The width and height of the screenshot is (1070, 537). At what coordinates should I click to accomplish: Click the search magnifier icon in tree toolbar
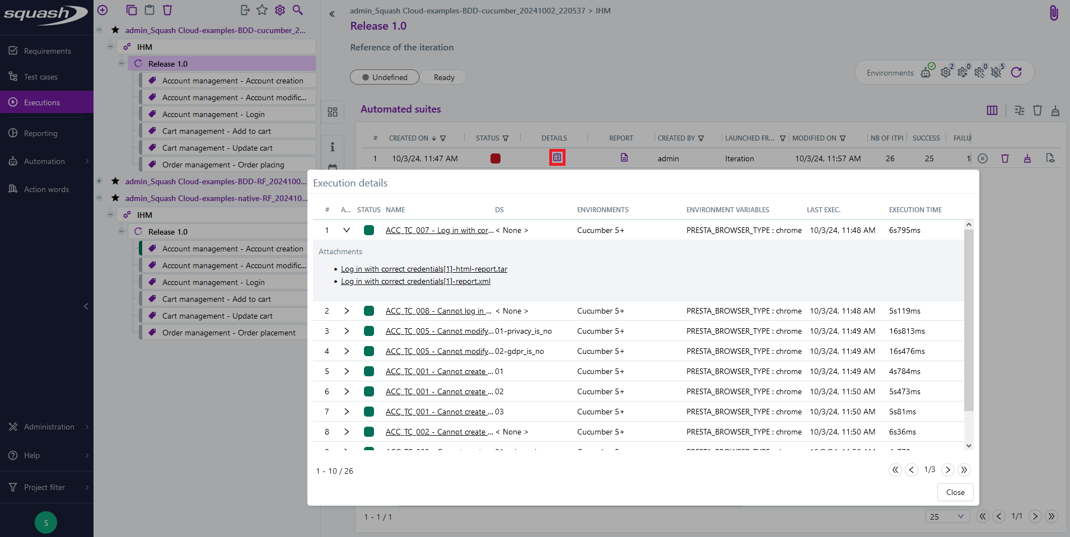tap(298, 10)
